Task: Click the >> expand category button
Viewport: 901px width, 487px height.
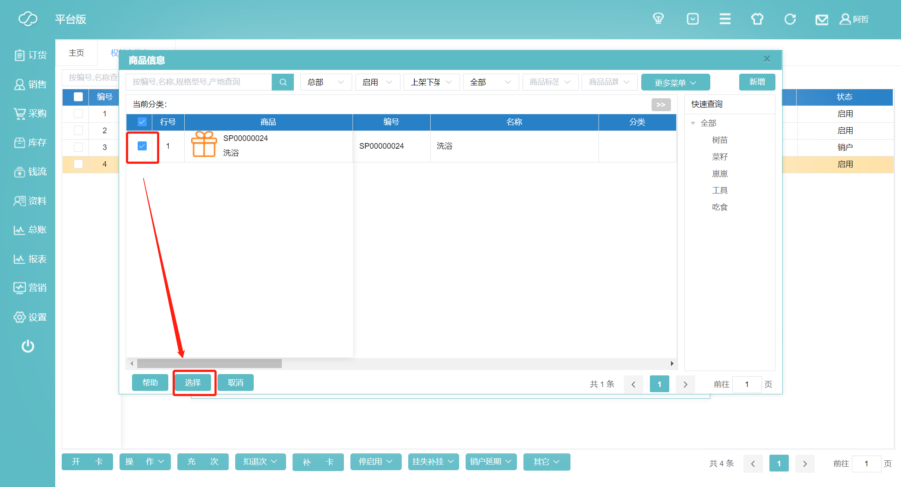Action: pyautogui.click(x=661, y=104)
